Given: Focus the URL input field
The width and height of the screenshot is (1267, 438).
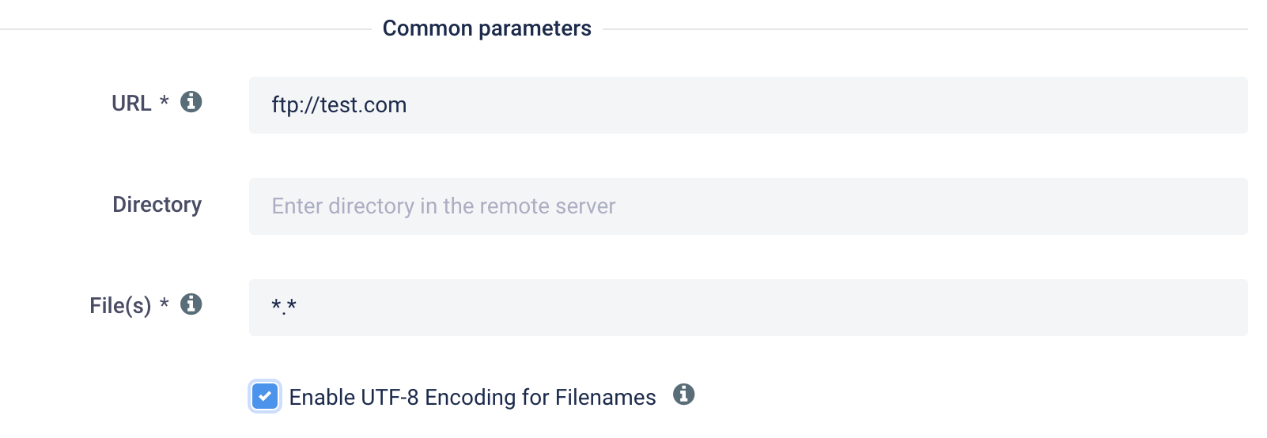Looking at the screenshot, I should [x=748, y=105].
